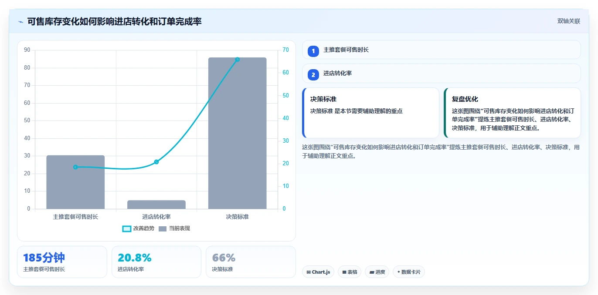The image size is (598, 295).
Task: Click the sparkle icon in 数据卡片 tag
Action: (x=398, y=272)
